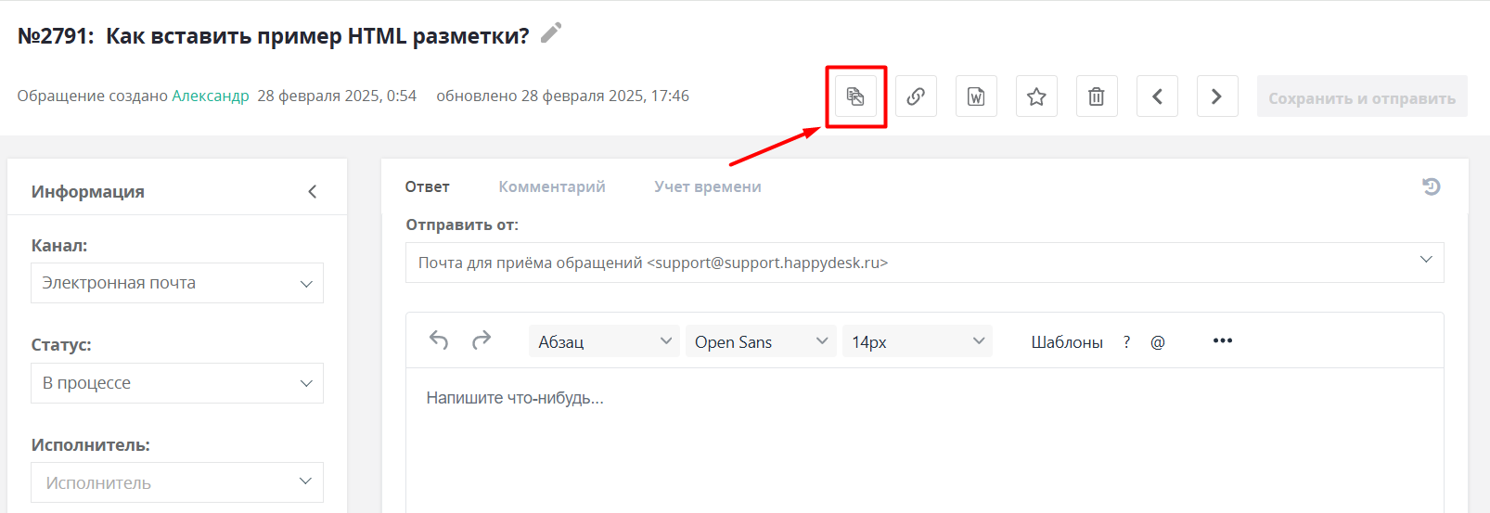Open the Абзац paragraph style dropdown
The width and height of the screenshot is (1490, 513).
(x=604, y=341)
